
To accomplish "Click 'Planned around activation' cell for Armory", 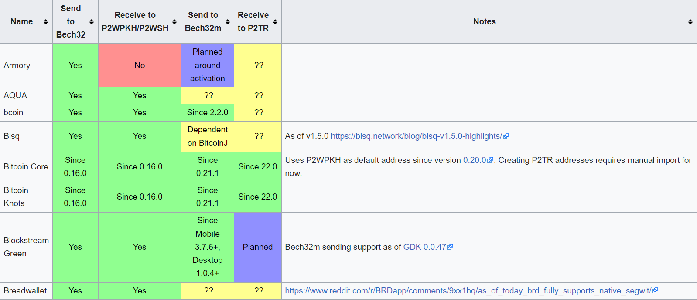I will 208,66.
